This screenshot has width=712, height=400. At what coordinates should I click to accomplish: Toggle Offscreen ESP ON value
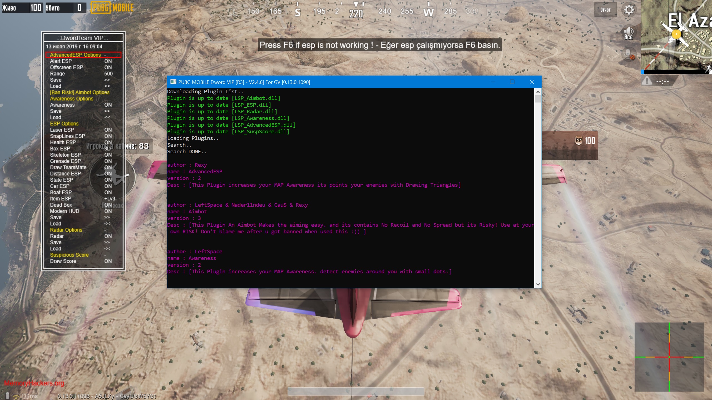click(108, 67)
